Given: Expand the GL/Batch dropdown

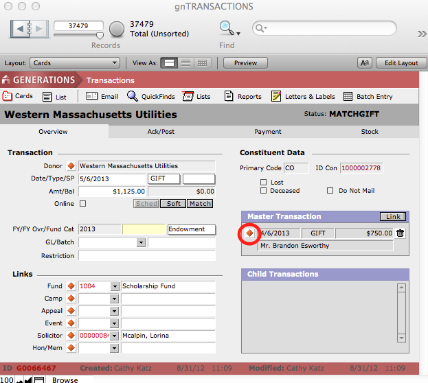Looking at the screenshot, I should [141, 242].
